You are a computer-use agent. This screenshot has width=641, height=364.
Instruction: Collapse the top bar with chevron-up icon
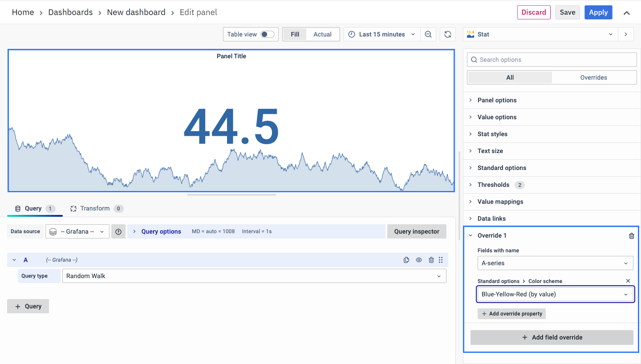[x=626, y=13]
